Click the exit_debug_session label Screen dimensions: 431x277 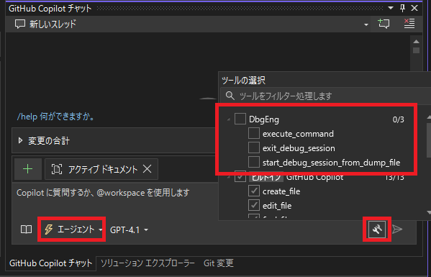[x=299, y=148]
